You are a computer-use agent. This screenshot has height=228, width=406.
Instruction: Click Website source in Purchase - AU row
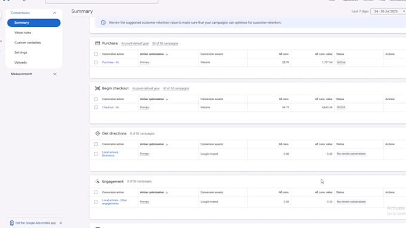pos(205,63)
